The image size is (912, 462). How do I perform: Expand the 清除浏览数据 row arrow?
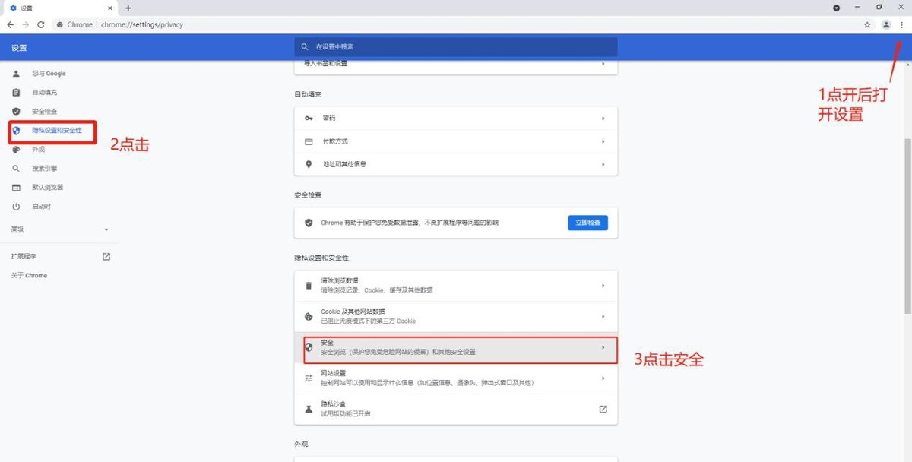click(x=603, y=286)
